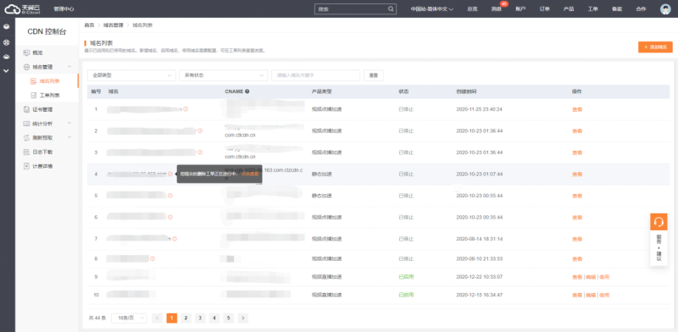Open 证书管理 in the sidebar
678x332 pixels.
click(x=42, y=110)
